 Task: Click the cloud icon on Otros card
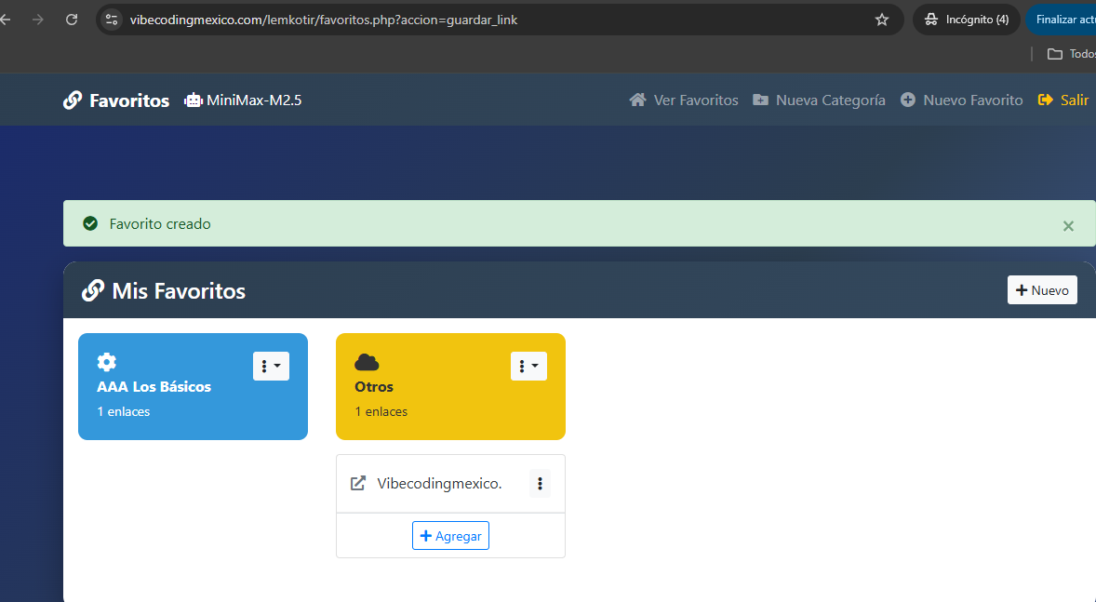[x=367, y=362]
